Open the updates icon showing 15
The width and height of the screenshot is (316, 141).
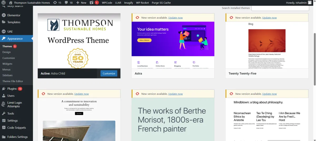point(57,3)
